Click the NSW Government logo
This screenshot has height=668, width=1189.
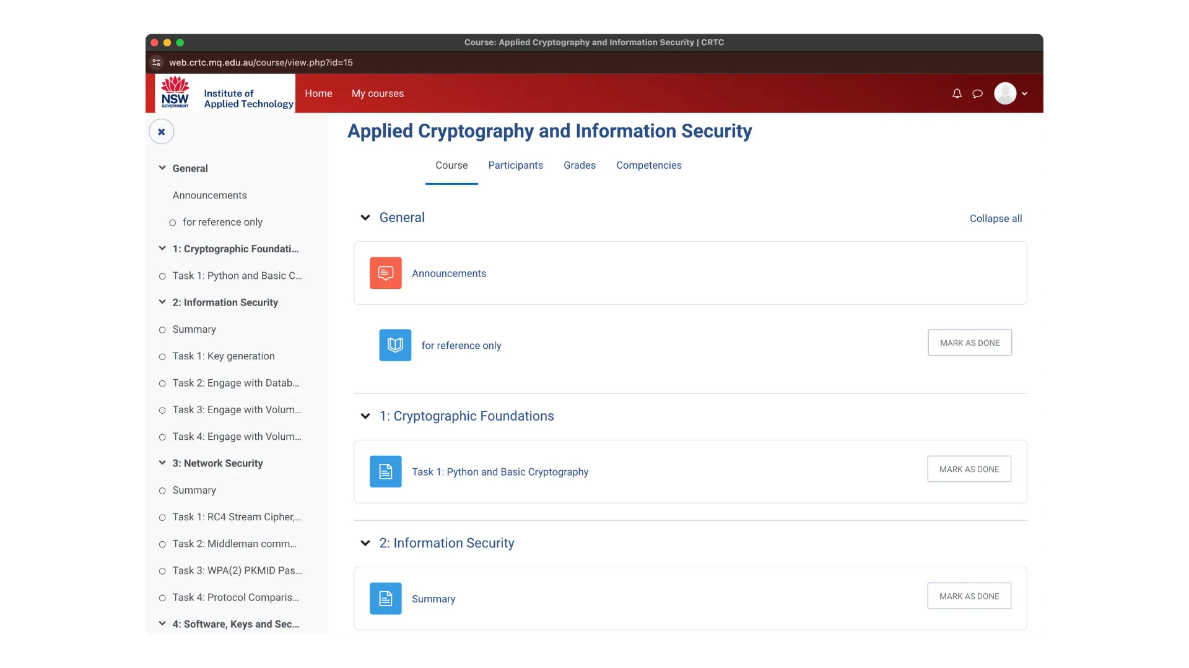[175, 93]
